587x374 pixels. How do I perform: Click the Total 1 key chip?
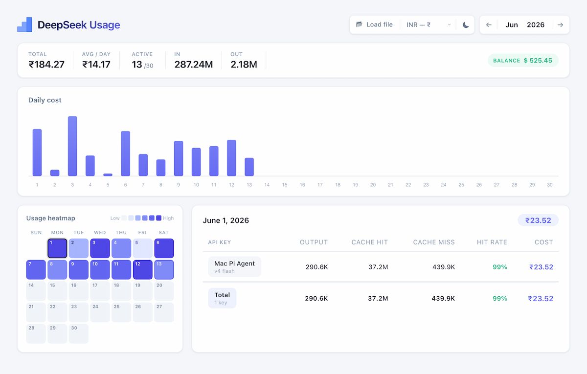coord(222,298)
